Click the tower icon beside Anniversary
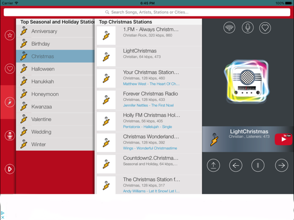 coord(24,31)
